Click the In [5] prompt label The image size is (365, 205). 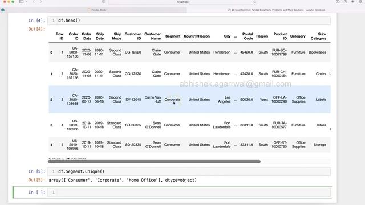tap(36, 171)
